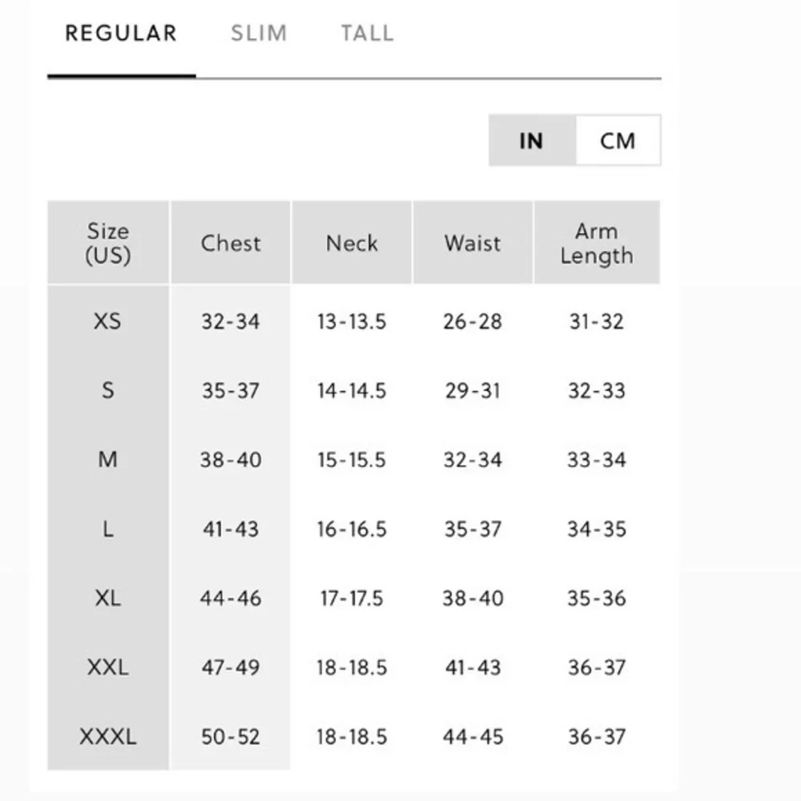Click the XL chest value 44-46
801x801 pixels.
pos(231,598)
